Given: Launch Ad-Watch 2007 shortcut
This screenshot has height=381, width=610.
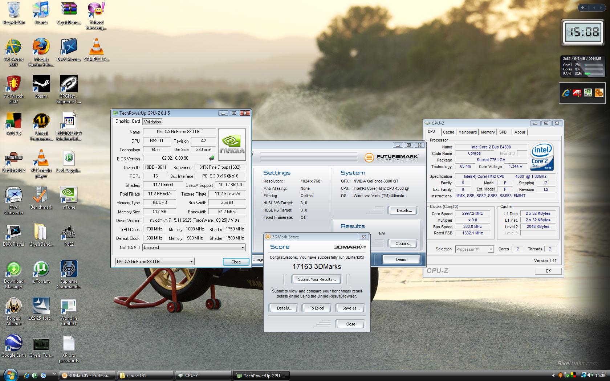Looking at the screenshot, I should [x=14, y=89].
